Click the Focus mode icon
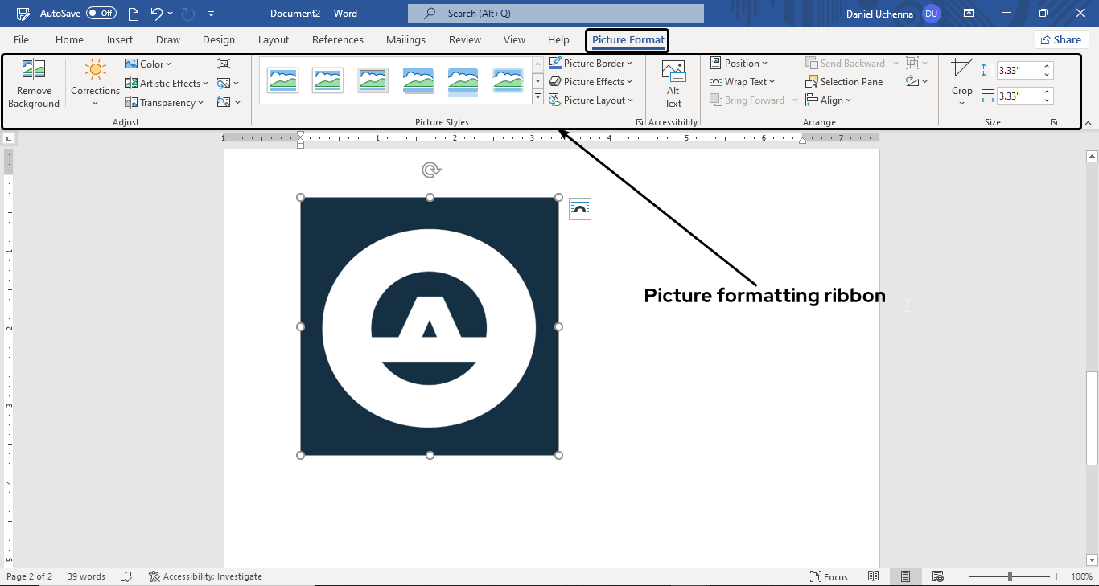The image size is (1099, 586). point(829,576)
